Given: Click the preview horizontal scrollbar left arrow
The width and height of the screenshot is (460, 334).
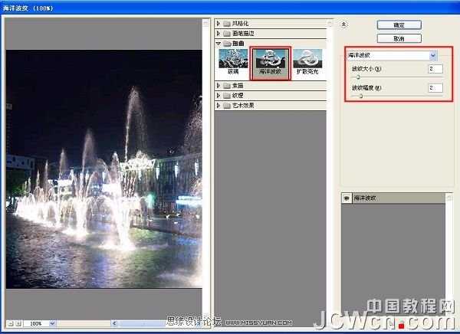Looking at the screenshot, I should pos(114,323).
